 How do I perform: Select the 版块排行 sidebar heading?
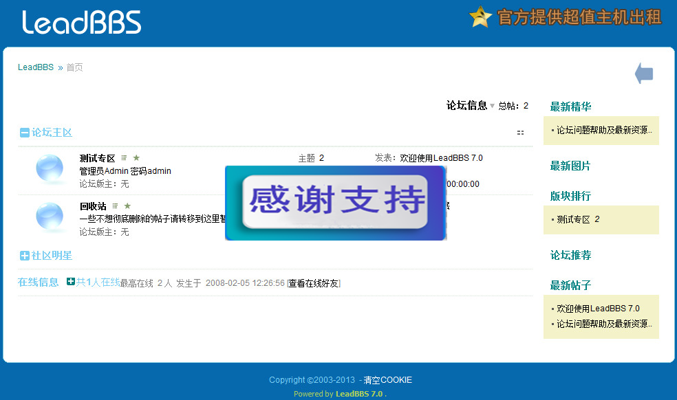570,197
